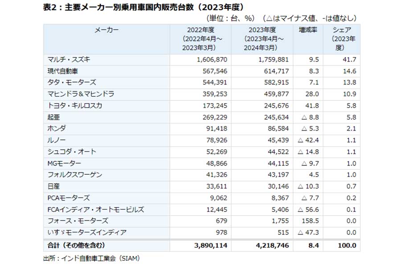Click the マヒンドラ&マヒンドラ row label

81,94
